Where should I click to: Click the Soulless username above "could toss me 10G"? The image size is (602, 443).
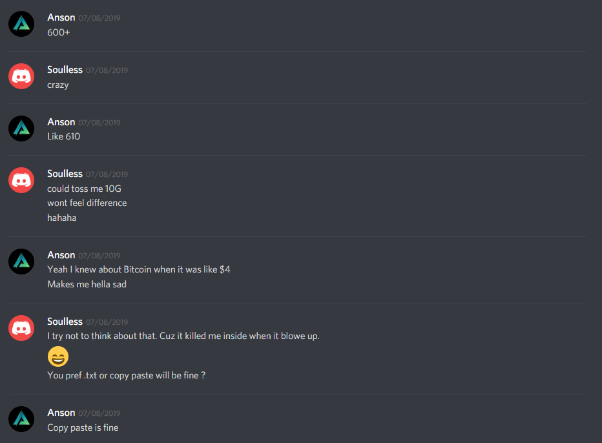click(65, 174)
